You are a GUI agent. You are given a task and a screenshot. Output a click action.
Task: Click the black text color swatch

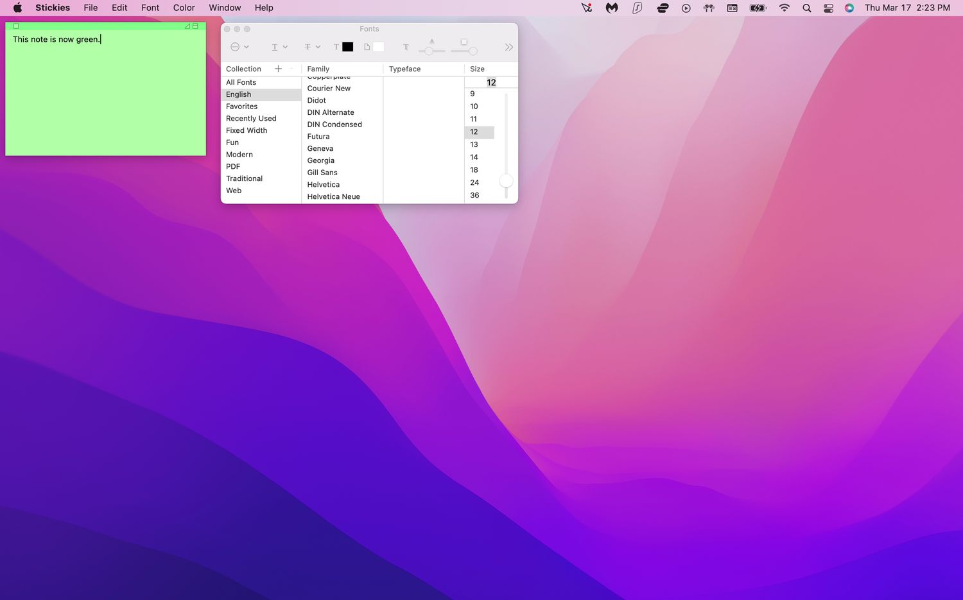click(347, 47)
